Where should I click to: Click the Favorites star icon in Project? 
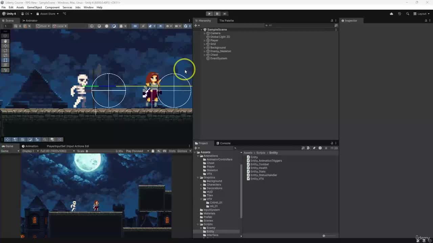(x=326, y=148)
